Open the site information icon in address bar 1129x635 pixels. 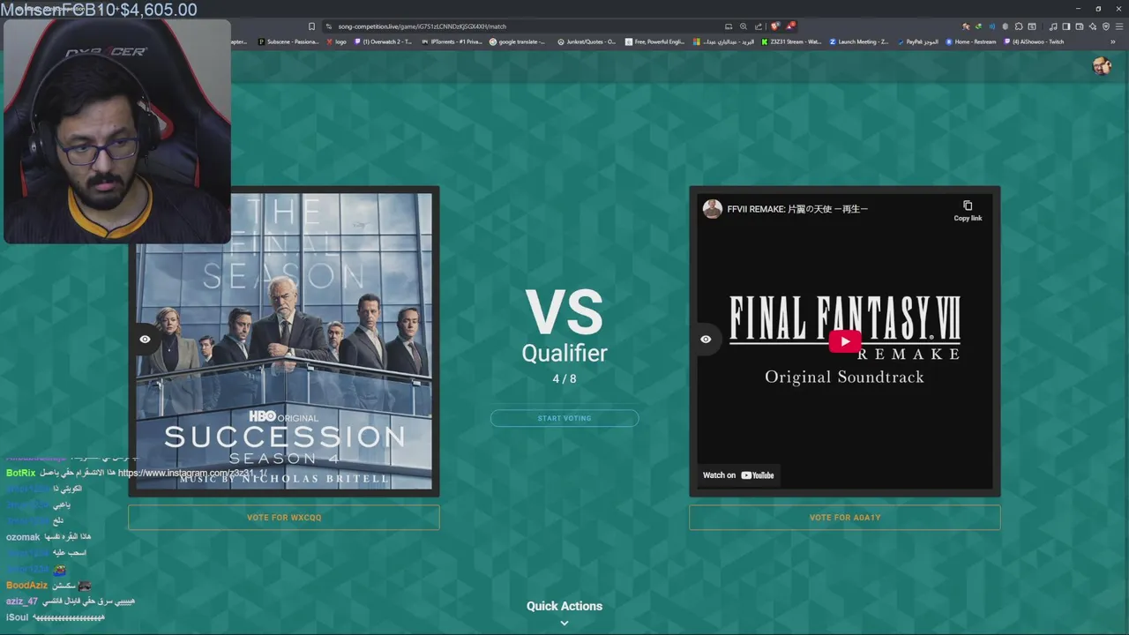pyautogui.click(x=329, y=26)
